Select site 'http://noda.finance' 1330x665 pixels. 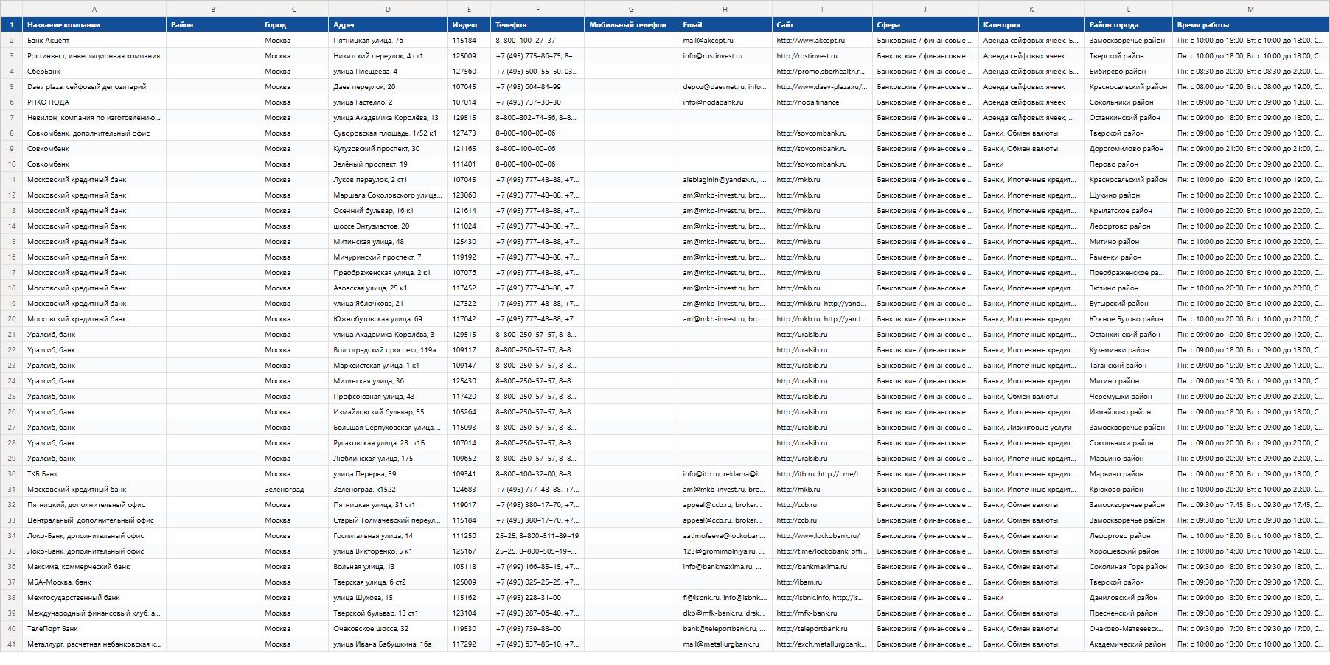tap(822, 102)
